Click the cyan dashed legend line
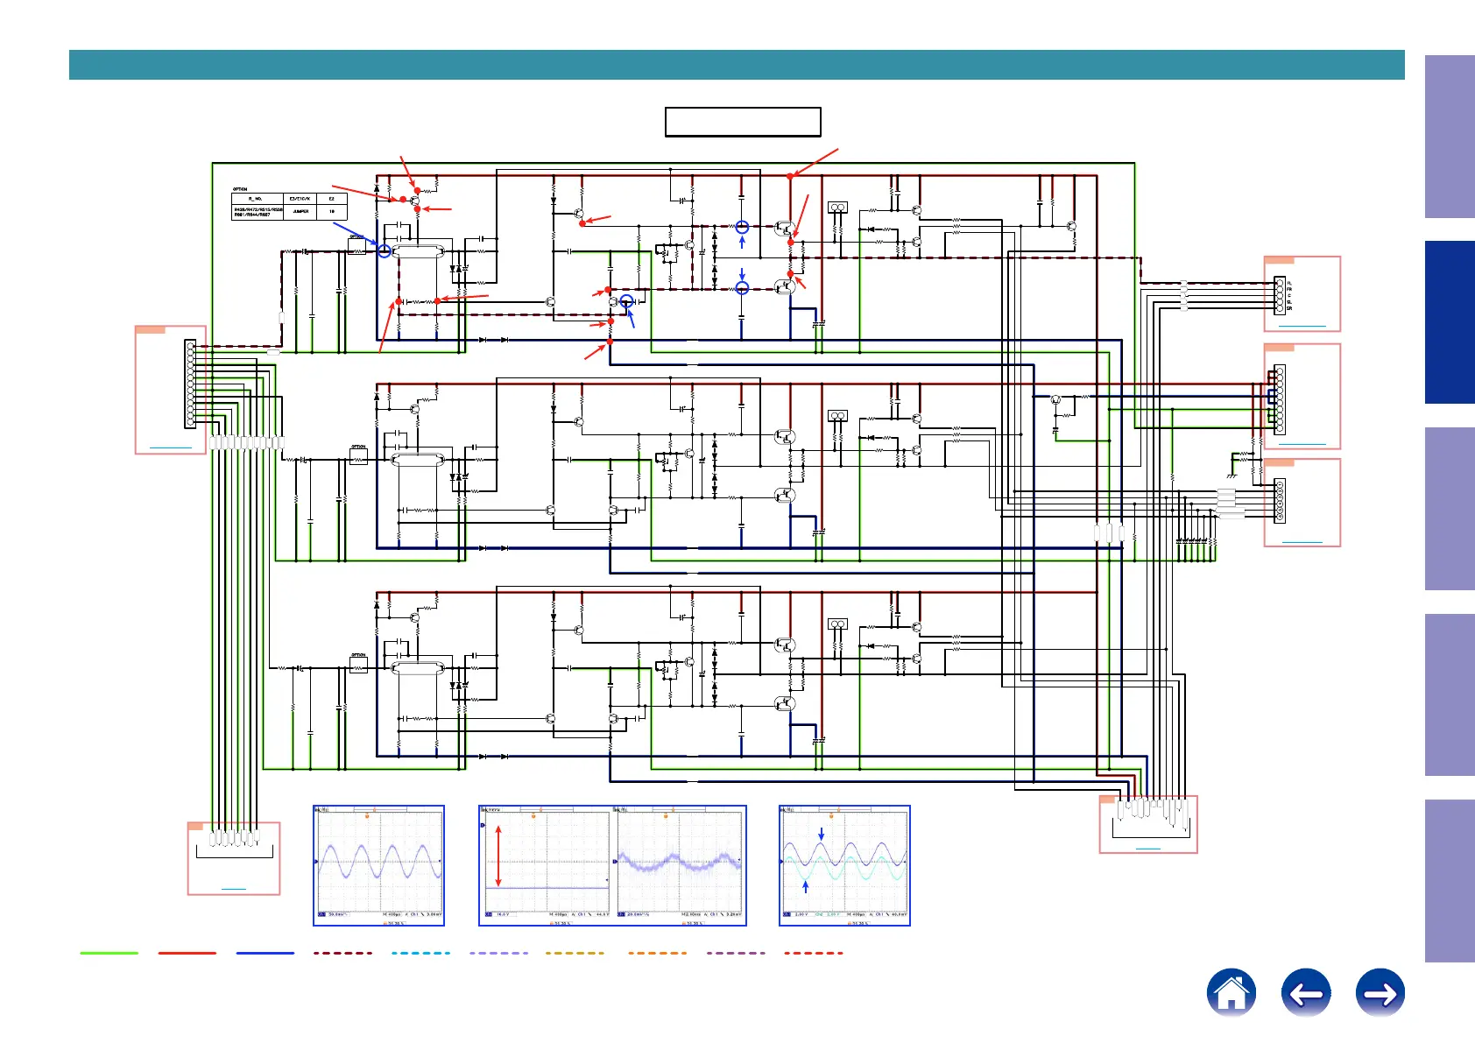1475x1043 pixels. point(421,953)
